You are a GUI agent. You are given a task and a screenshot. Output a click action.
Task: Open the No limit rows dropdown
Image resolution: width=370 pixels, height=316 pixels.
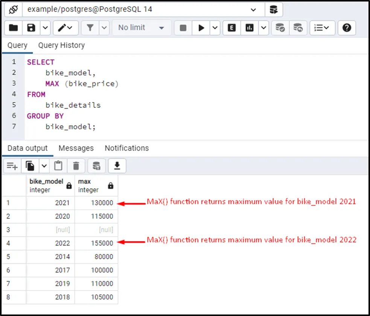[141, 28]
